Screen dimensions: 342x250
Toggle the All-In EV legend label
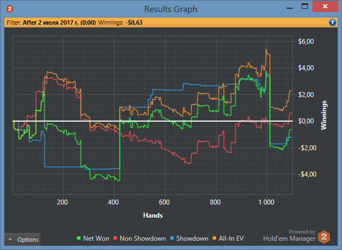231,238
